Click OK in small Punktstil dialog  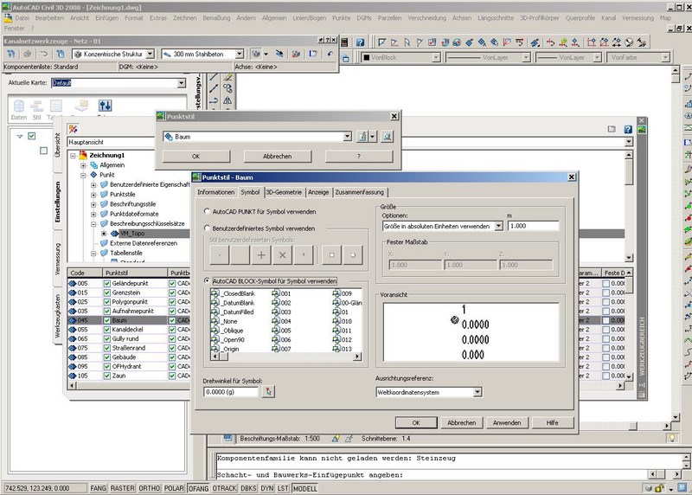[x=196, y=157]
